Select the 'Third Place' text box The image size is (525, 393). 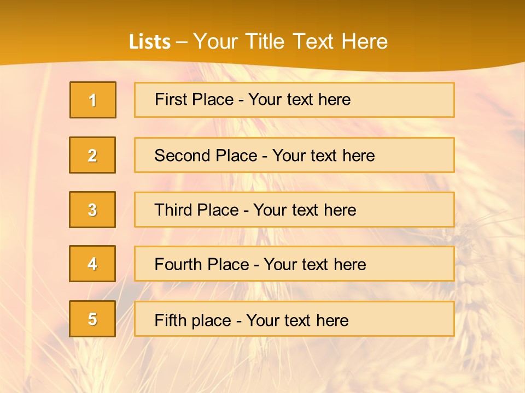pos(294,210)
